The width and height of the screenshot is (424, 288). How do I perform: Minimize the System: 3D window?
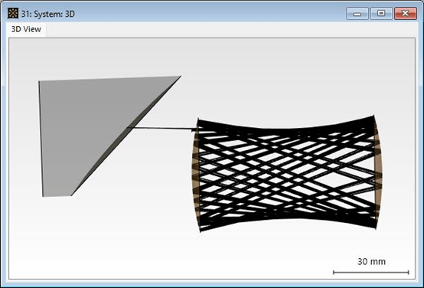click(357, 14)
